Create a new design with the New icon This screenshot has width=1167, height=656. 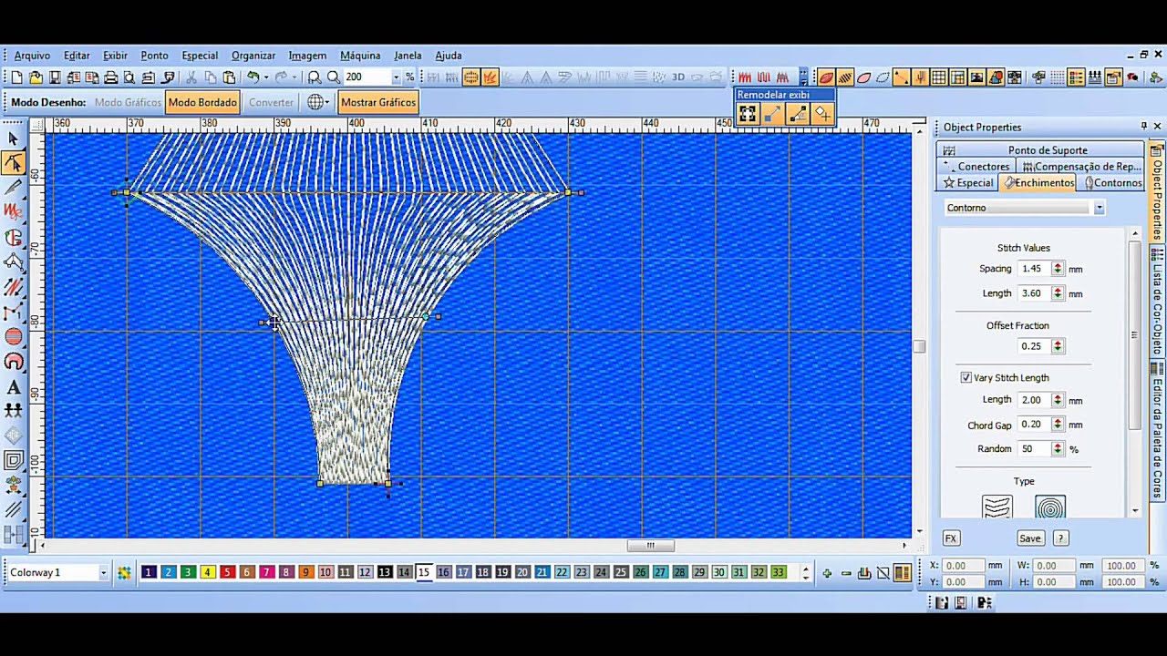click(x=16, y=77)
